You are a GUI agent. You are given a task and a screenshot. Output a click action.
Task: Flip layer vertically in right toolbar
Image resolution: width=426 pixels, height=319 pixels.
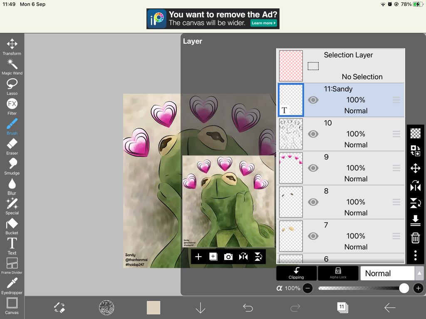point(416,203)
